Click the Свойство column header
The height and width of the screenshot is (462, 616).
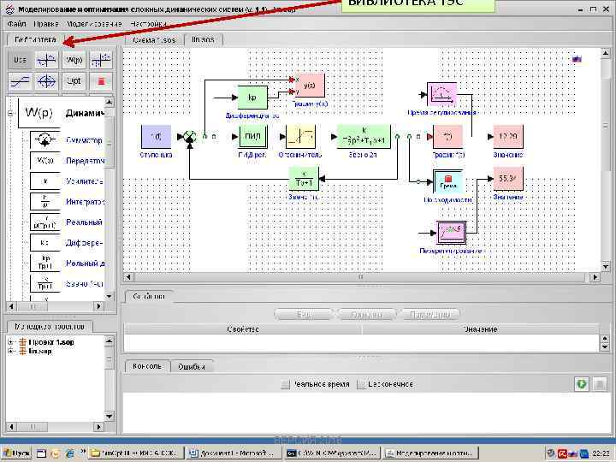click(243, 329)
